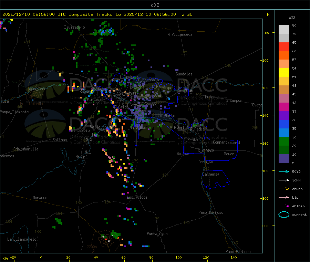Viewport: 310px width, 262px height.
Task: Click the pink bip arrow in legend
Action: 284,197
